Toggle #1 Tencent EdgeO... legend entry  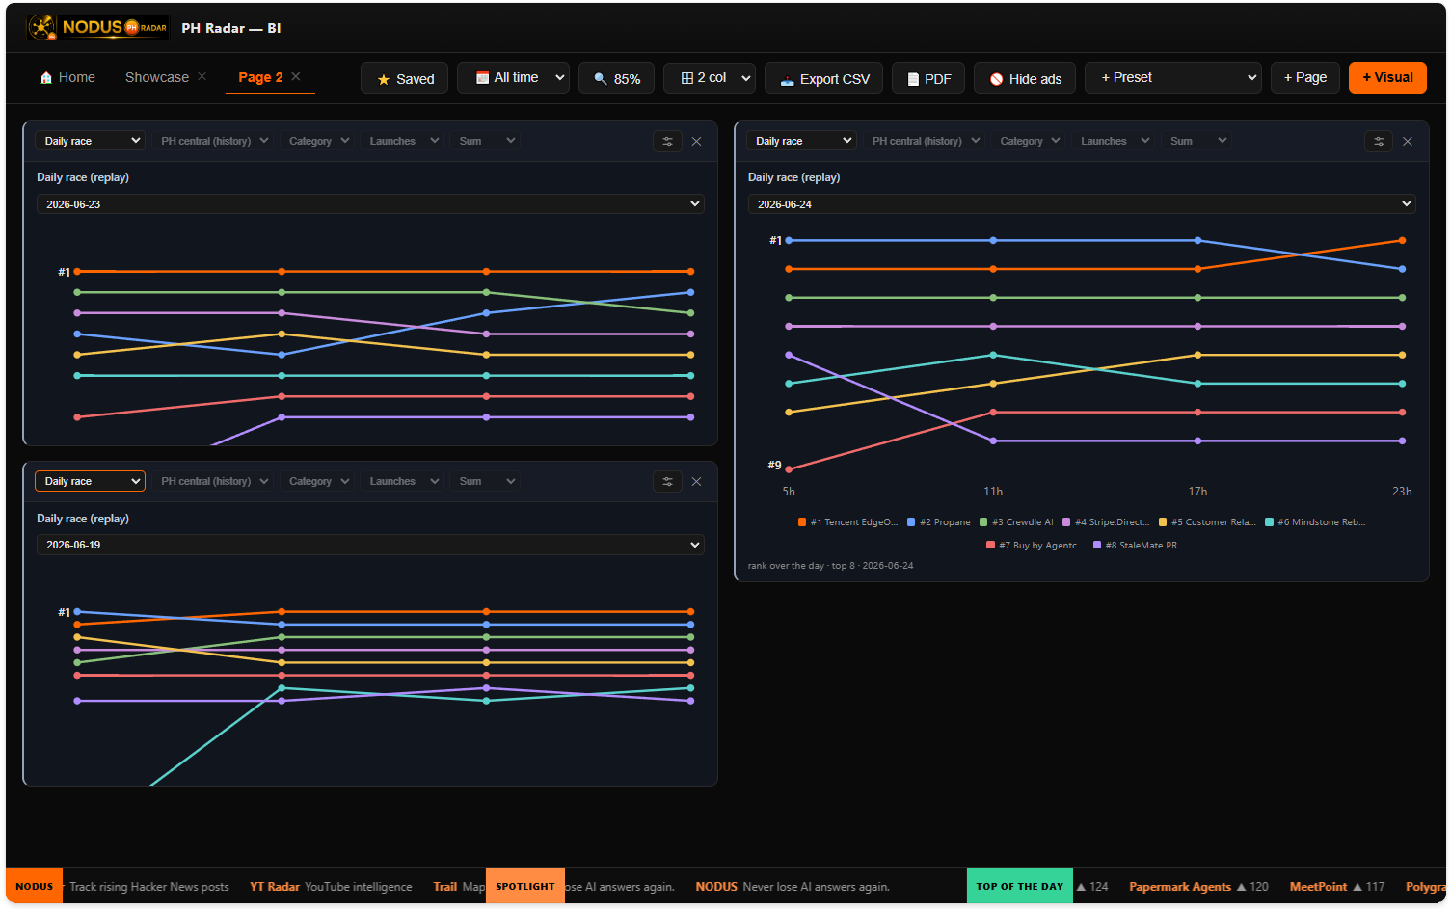point(848,522)
